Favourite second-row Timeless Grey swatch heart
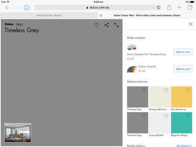196x147 pixels. point(144,116)
